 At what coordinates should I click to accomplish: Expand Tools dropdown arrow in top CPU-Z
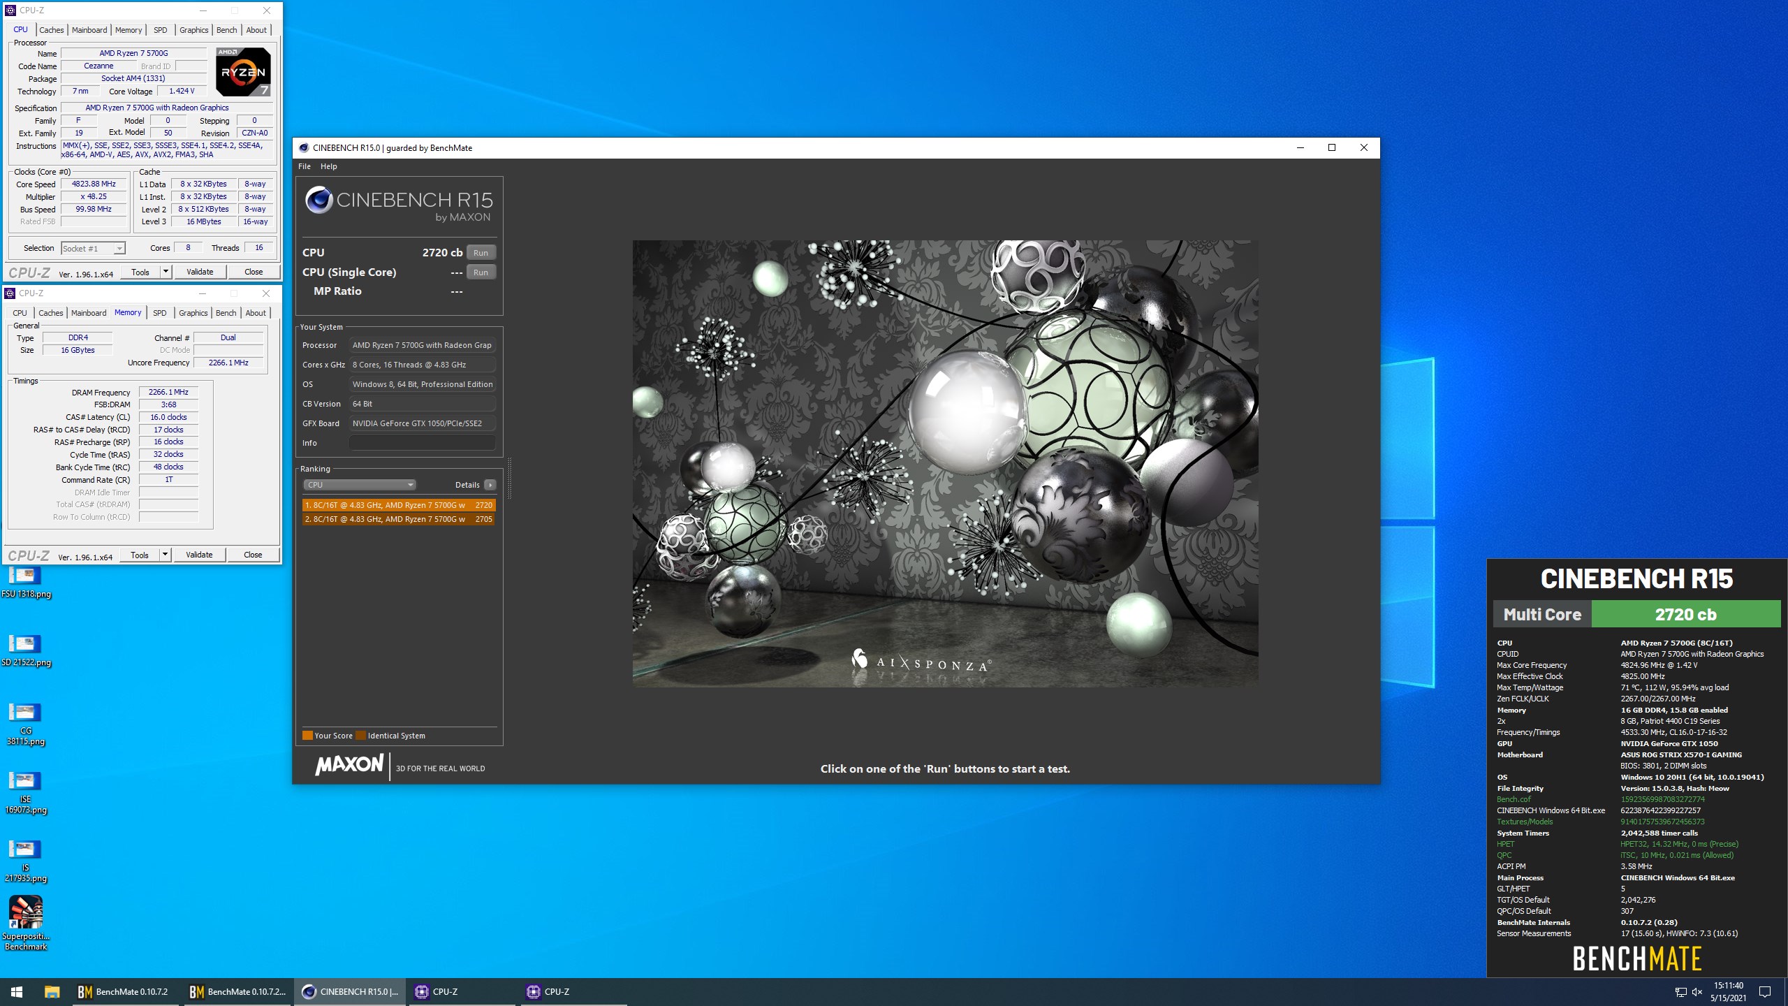pos(166,272)
